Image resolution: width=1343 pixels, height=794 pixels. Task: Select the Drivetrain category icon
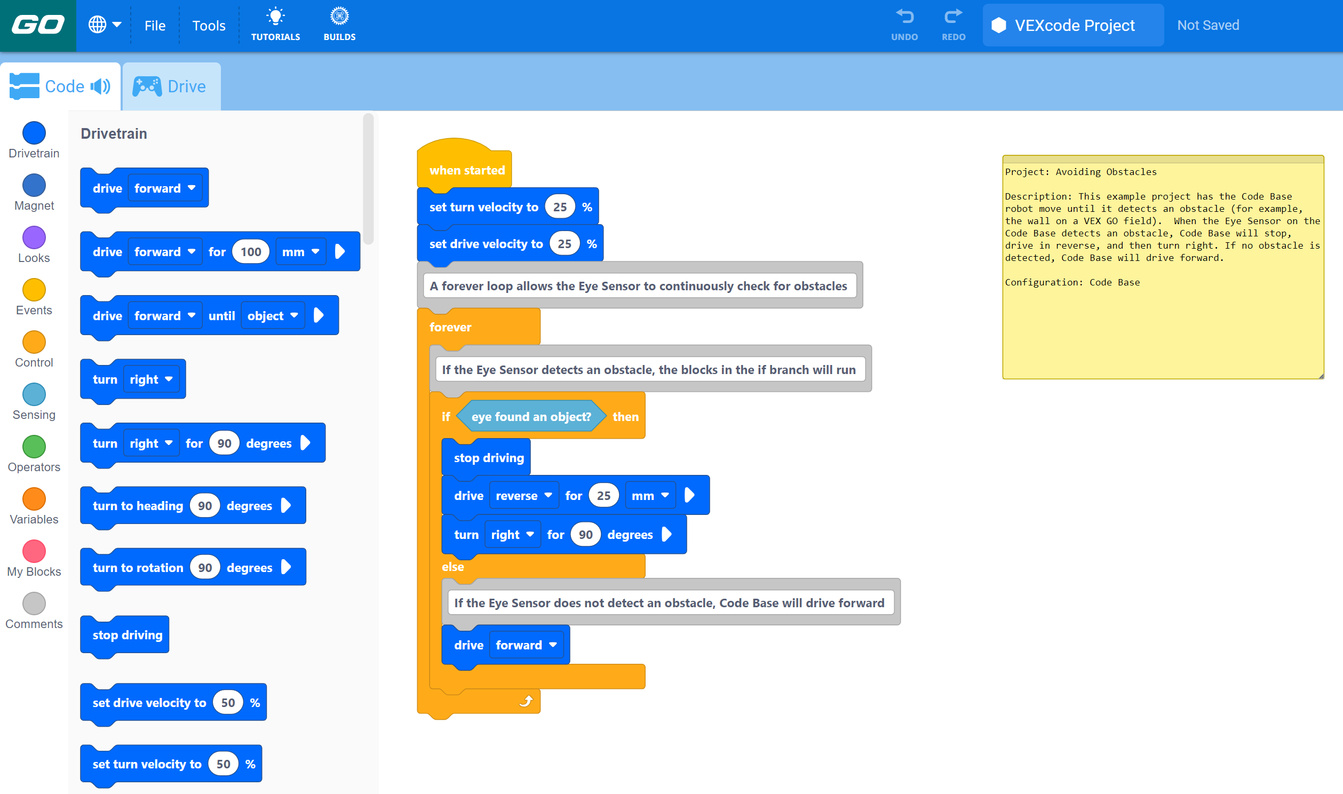(34, 133)
